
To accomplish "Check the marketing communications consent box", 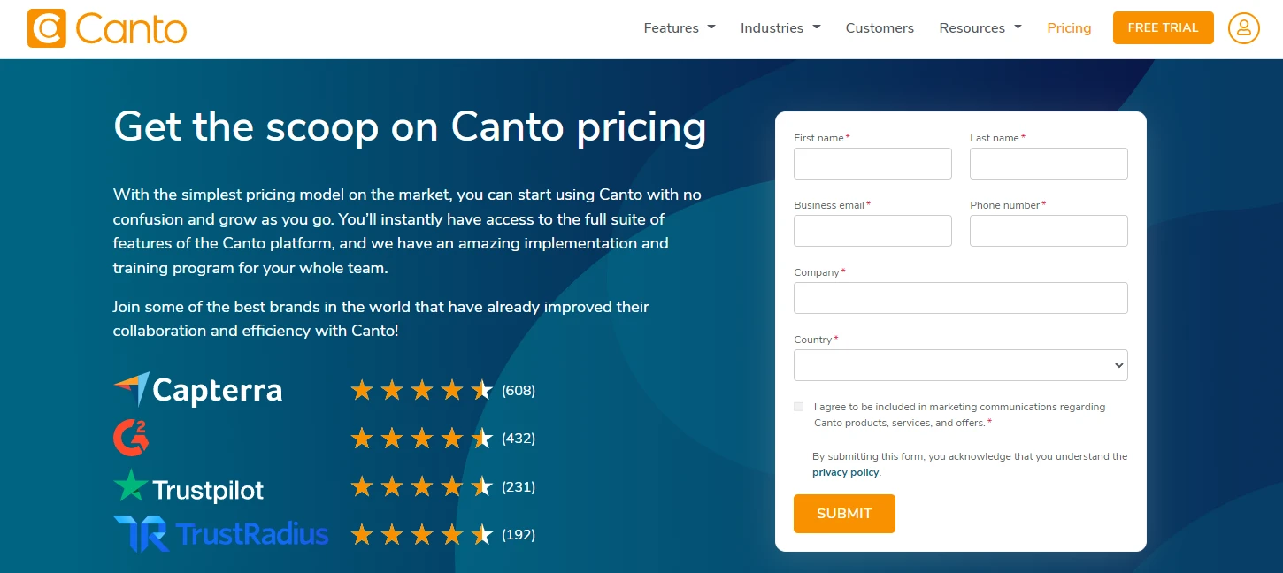I will [798, 407].
